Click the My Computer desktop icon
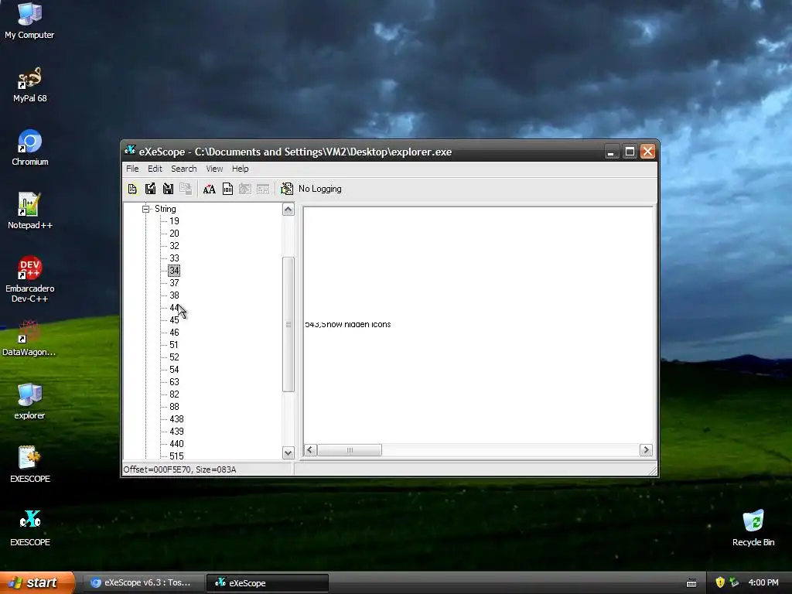The height and width of the screenshot is (594, 792). click(x=30, y=21)
